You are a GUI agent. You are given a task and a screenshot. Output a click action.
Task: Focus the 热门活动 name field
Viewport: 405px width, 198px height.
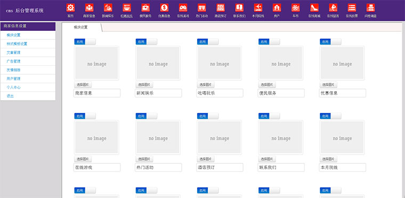point(158,167)
